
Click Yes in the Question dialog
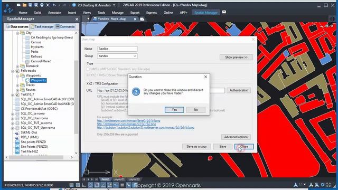pos(174,110)
